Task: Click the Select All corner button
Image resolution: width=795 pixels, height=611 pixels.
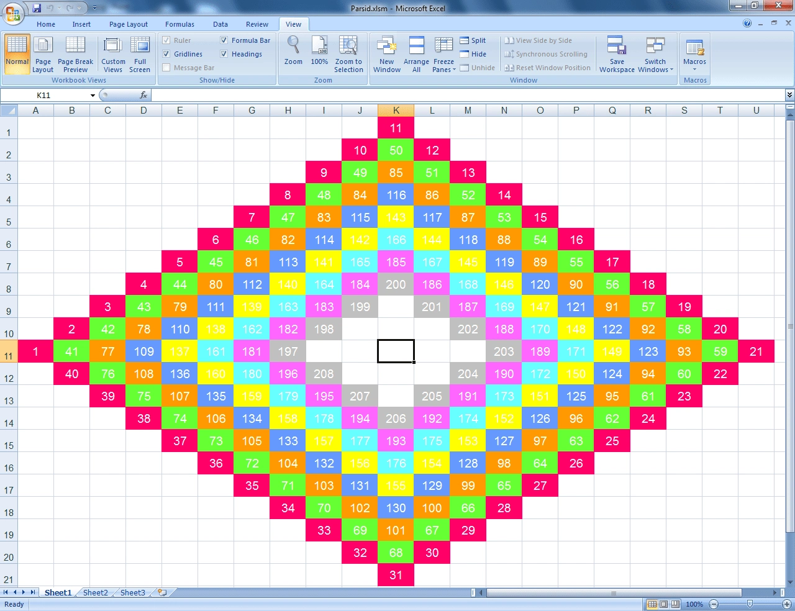Action: tap(9, 111)
